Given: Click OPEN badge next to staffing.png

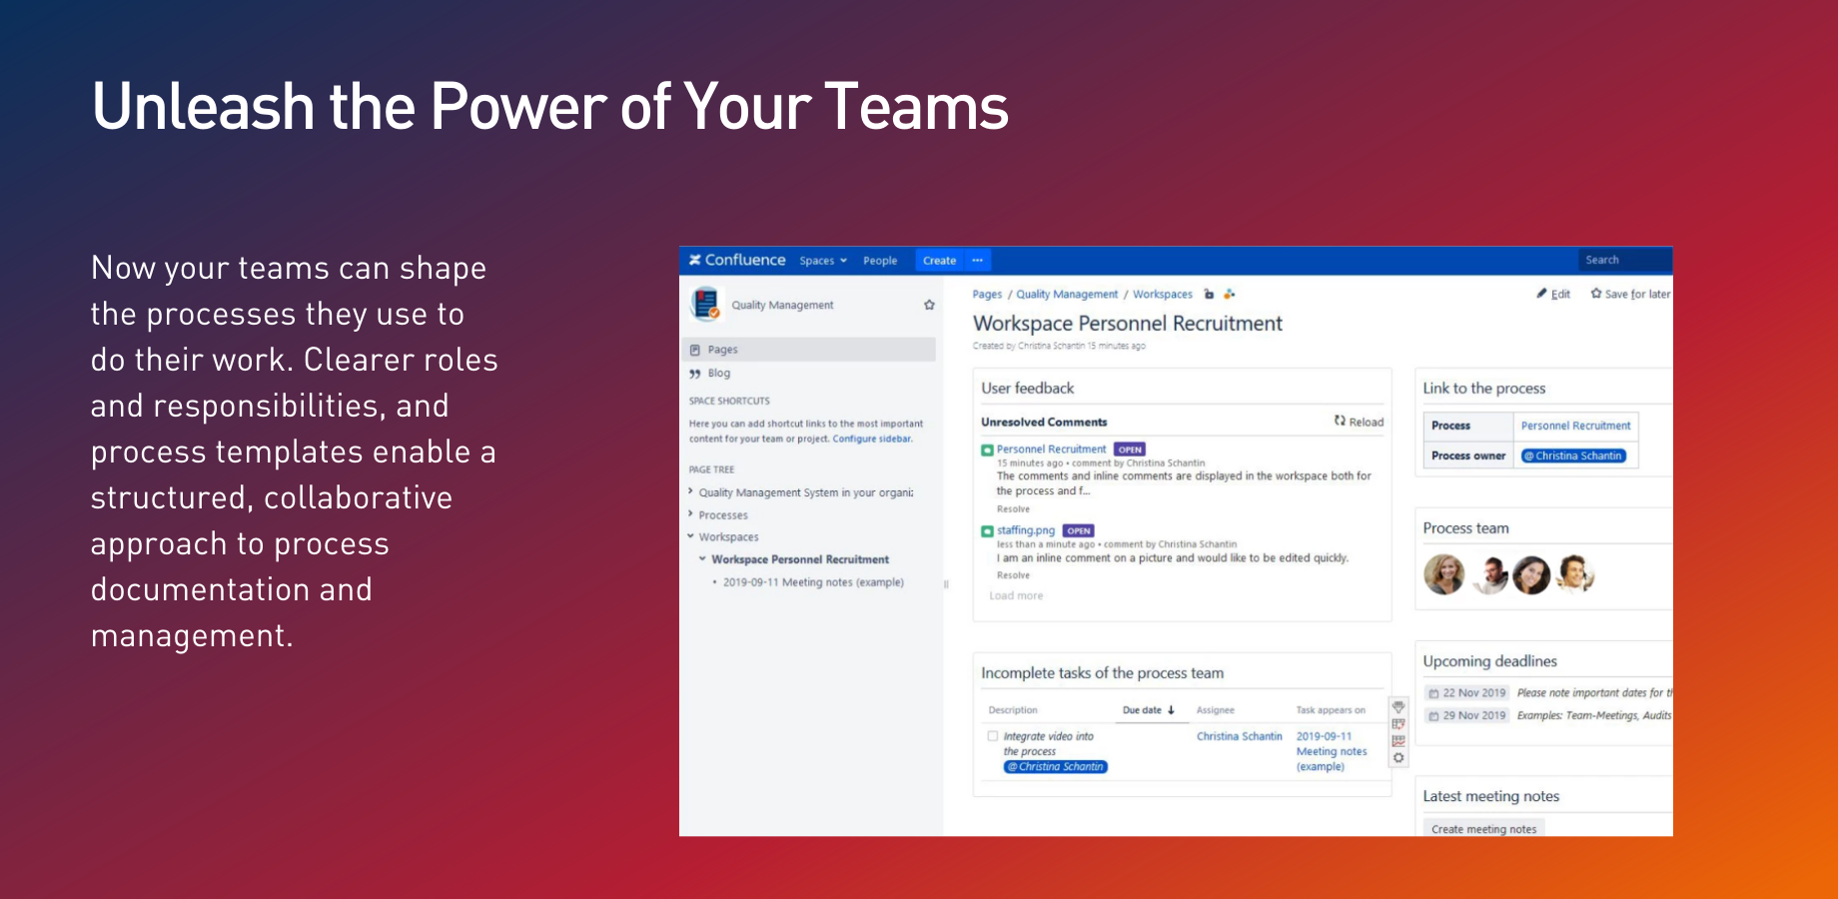Looking at the screenshot, I should [x=1079, y=530].
